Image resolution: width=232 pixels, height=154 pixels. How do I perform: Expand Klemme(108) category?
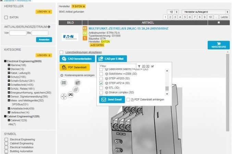(x=9, y=65)
